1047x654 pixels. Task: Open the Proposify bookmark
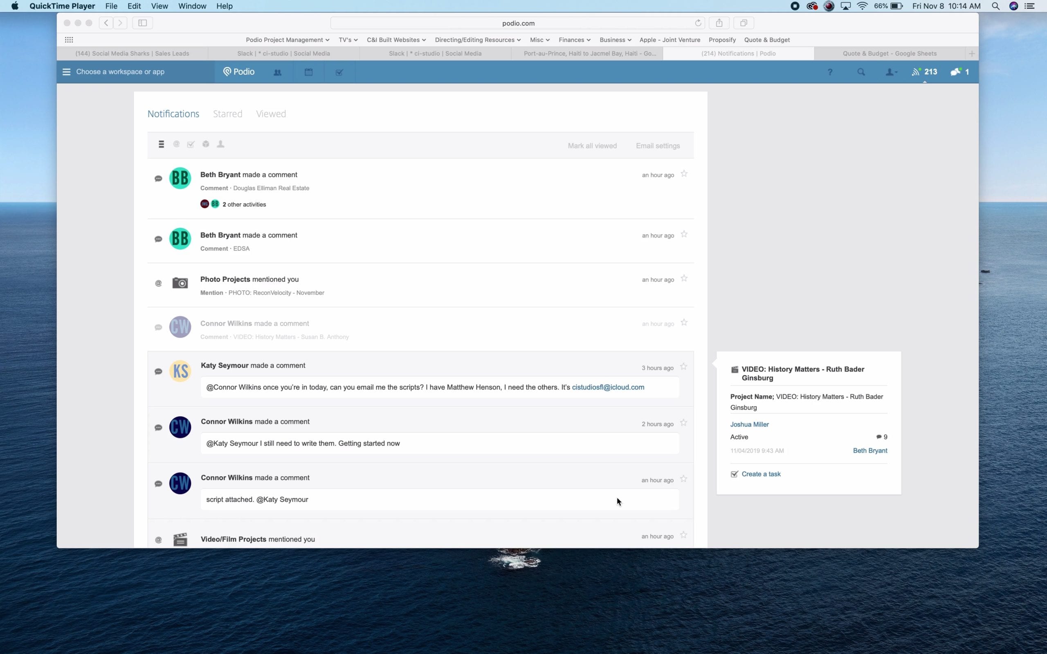tap(722, 40)
